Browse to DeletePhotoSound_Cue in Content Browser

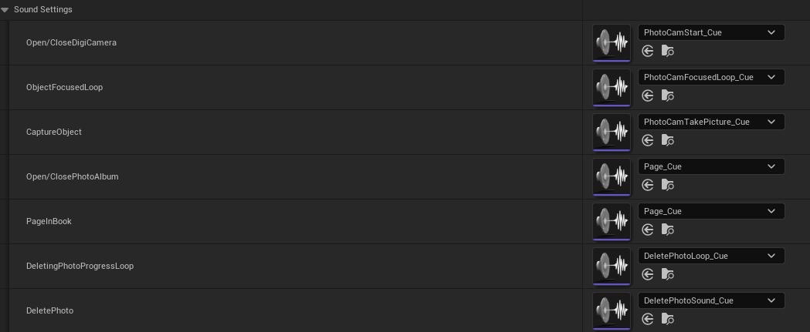pos(668,319)
